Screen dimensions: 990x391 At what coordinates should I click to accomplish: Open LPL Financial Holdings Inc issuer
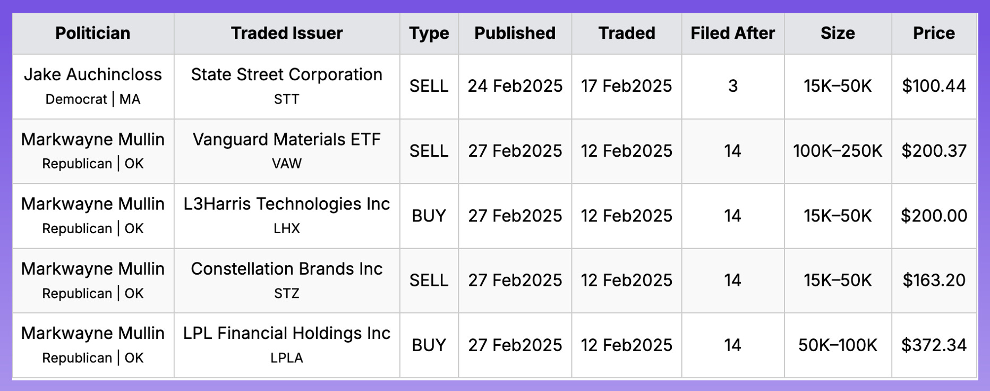pos(286,333)
